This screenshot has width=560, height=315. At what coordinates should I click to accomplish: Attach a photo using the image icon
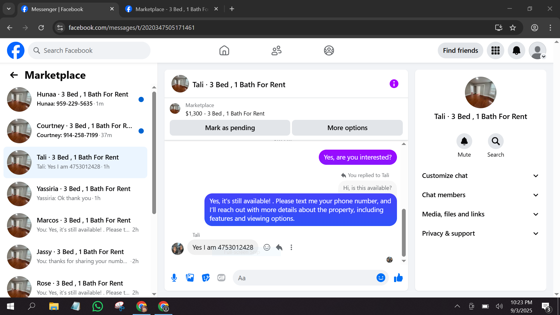click(190, 278)
